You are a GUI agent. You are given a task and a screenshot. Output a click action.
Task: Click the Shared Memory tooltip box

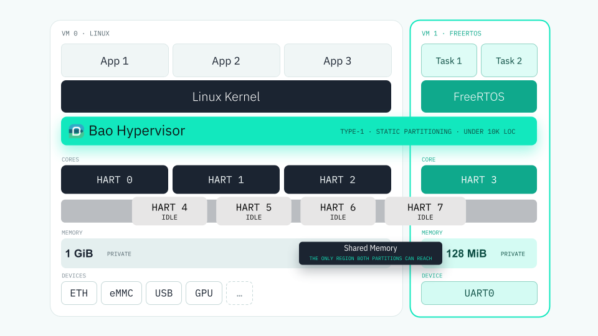[x=370, y=253]
